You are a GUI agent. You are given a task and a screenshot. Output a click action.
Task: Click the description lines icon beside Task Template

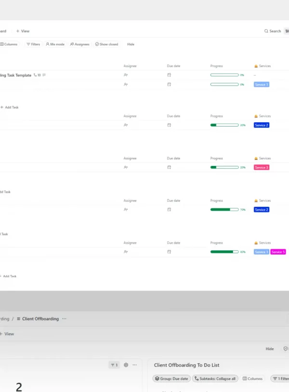point(44,75)
